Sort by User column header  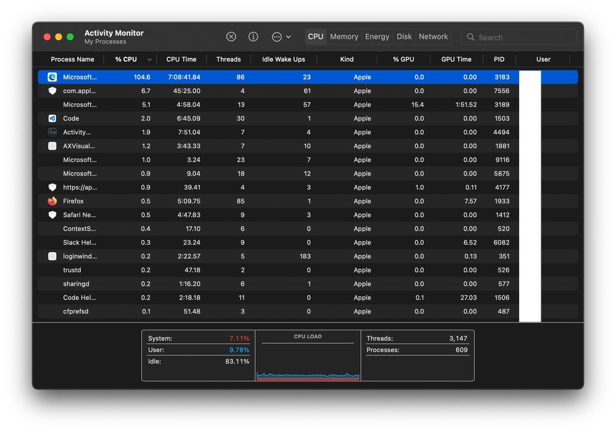pyautogui.click(x=543, y=59)
